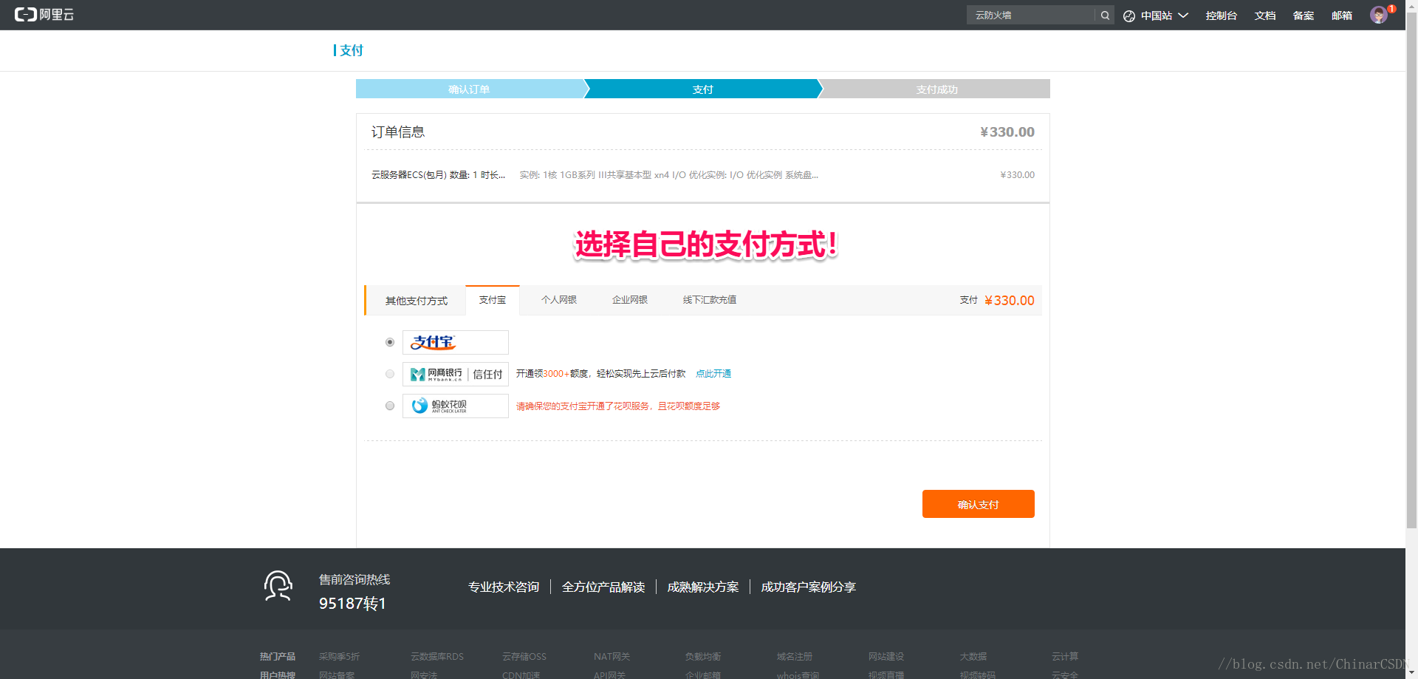Open the 全方位产品解读 footer link
The width and height of the screenshot is (1418, 679).
[603, 587]
